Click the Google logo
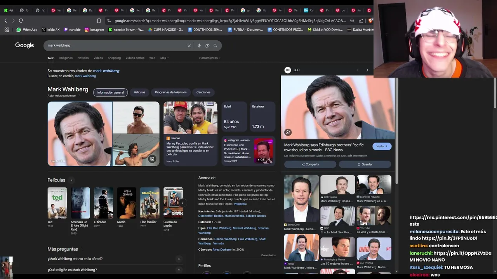This screenshot has height=279, width=497. coord(24,45)
